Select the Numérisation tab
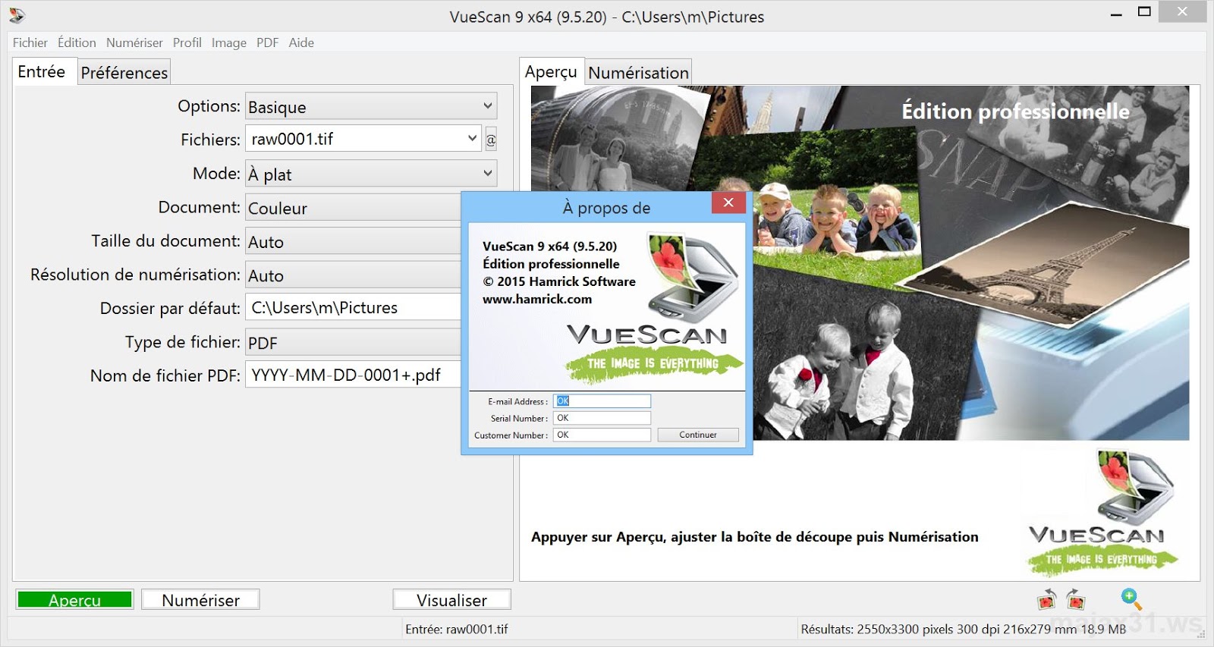Screen dimensions: 1214x647 pos(638,72)
